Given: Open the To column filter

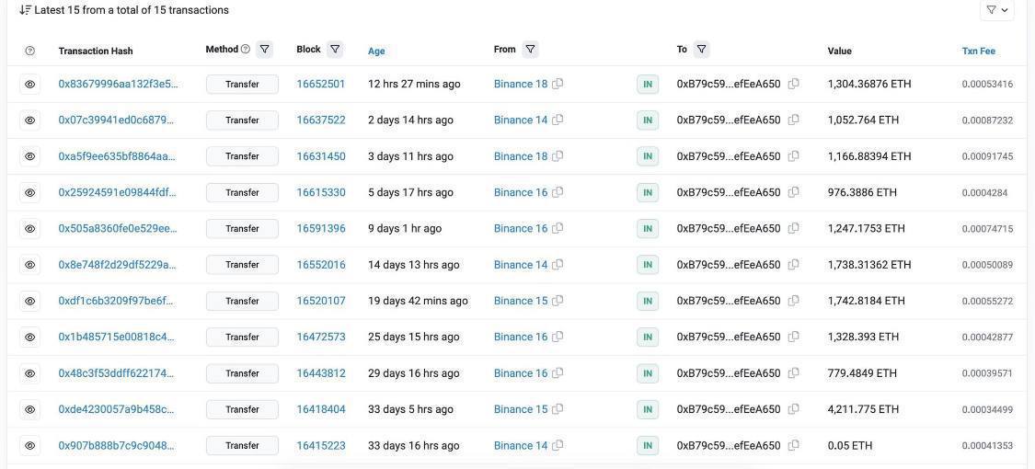Looking at the screenshot, I should [x=701, y=50].
